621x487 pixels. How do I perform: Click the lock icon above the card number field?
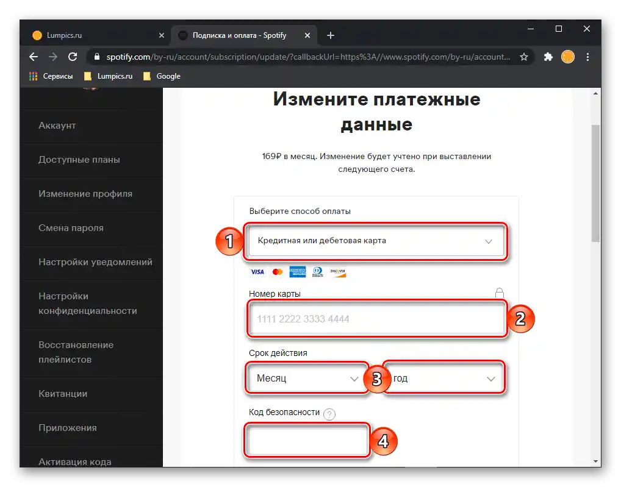(x=500, y=293)
